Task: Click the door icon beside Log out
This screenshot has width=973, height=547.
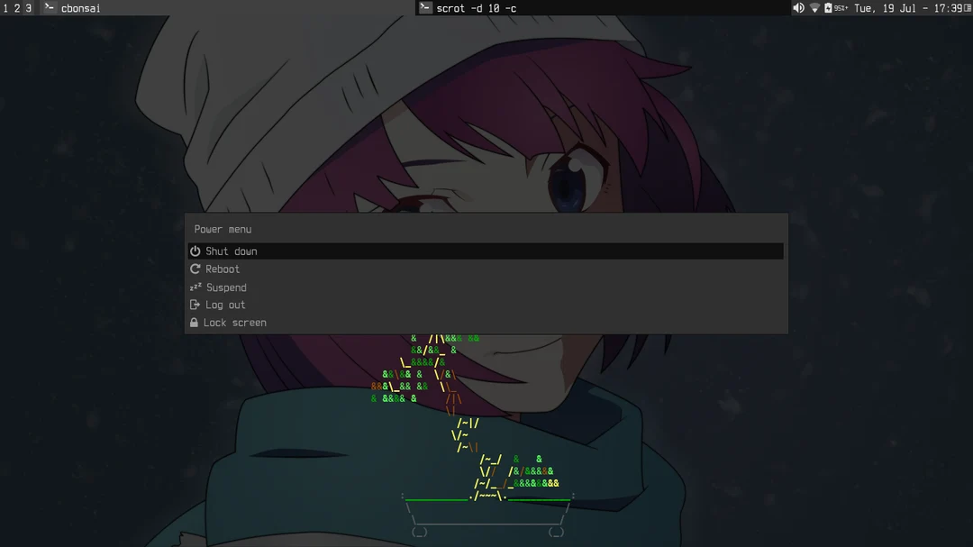Action: click(x=194, y=305)
